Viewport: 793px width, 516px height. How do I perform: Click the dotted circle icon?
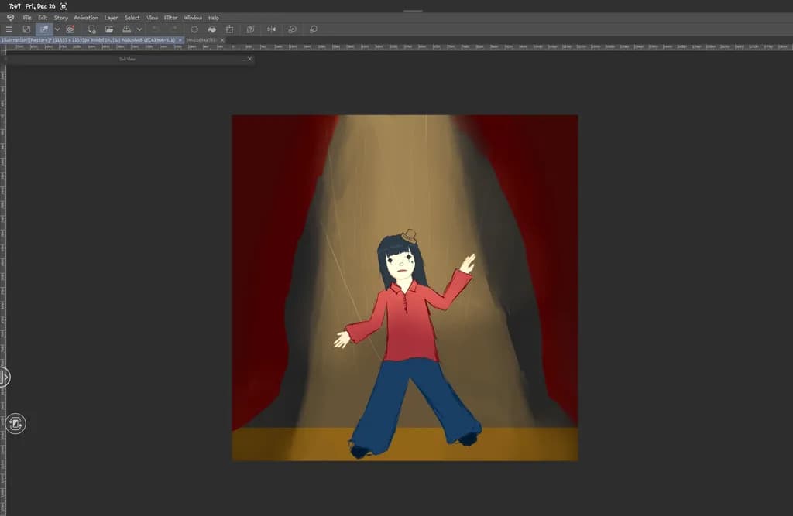pos(194,29)
